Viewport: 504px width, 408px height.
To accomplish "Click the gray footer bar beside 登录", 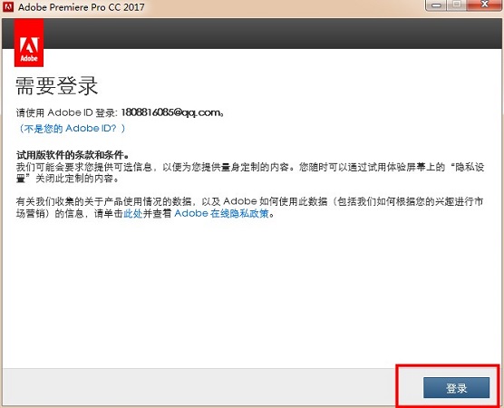I will click(199, 387).
